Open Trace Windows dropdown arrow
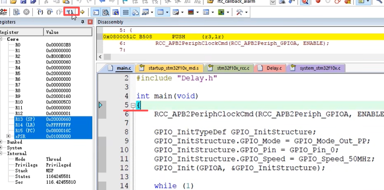This screenshot has height=190, width=384. (x=212, y=12)
